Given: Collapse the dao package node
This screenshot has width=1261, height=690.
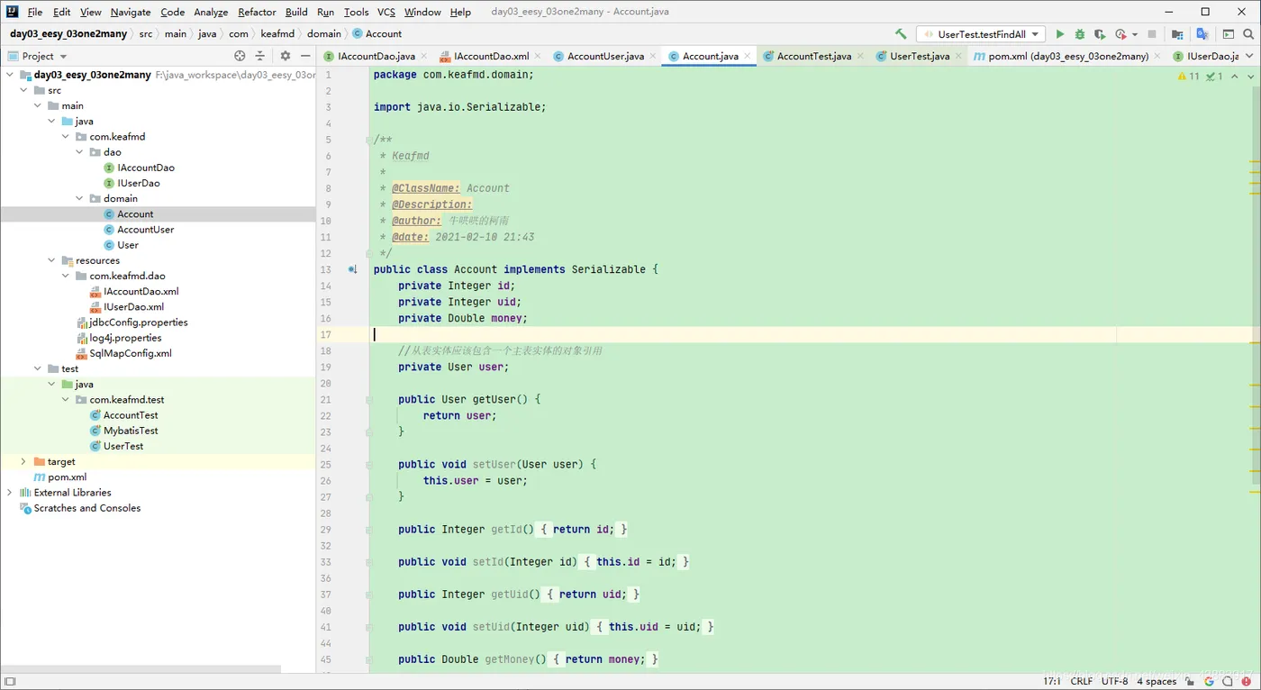Looking at the screenshot, I should [79, 152].
